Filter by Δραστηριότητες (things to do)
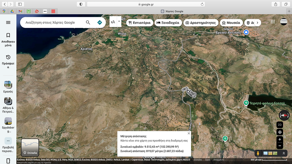 point(201,23)
